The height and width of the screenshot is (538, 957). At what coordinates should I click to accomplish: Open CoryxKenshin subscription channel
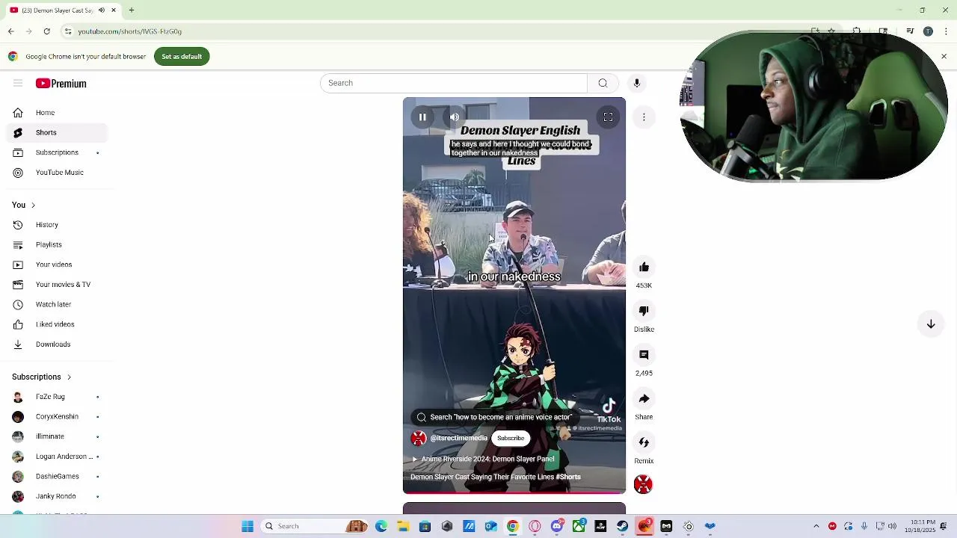point(57,416)
